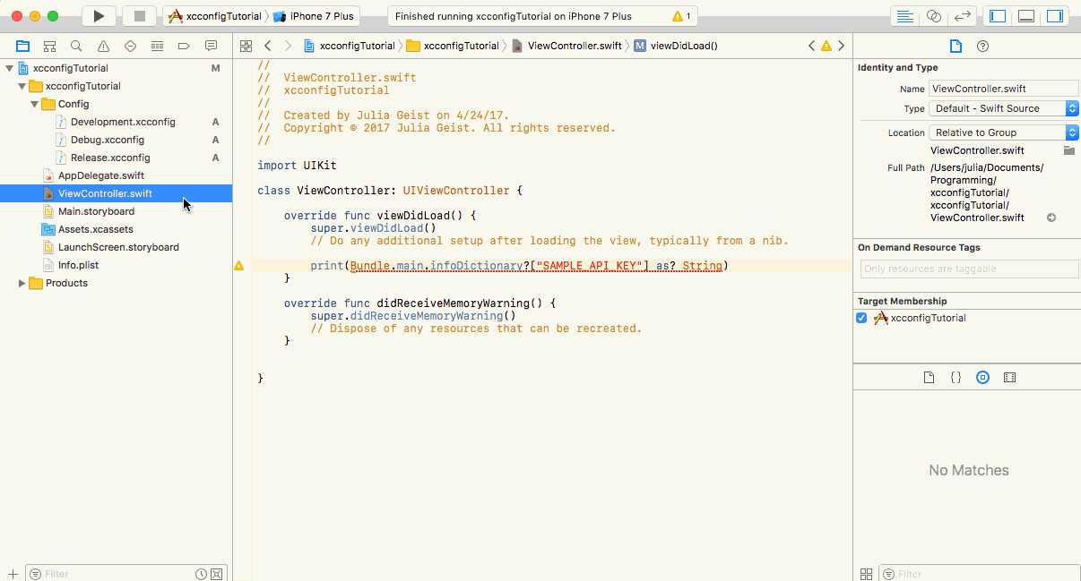Open Code Snippet library
This screenshot has height=581, width=1081.
click(956, 378)
